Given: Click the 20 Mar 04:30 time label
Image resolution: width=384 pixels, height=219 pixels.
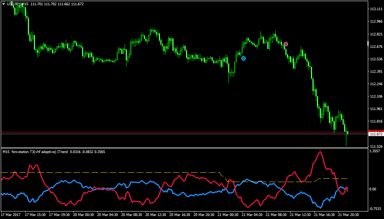Looking at the screenshot, I should [x=107, y=214].
